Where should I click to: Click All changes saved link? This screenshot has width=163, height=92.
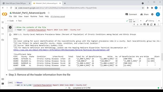point(58,16)
